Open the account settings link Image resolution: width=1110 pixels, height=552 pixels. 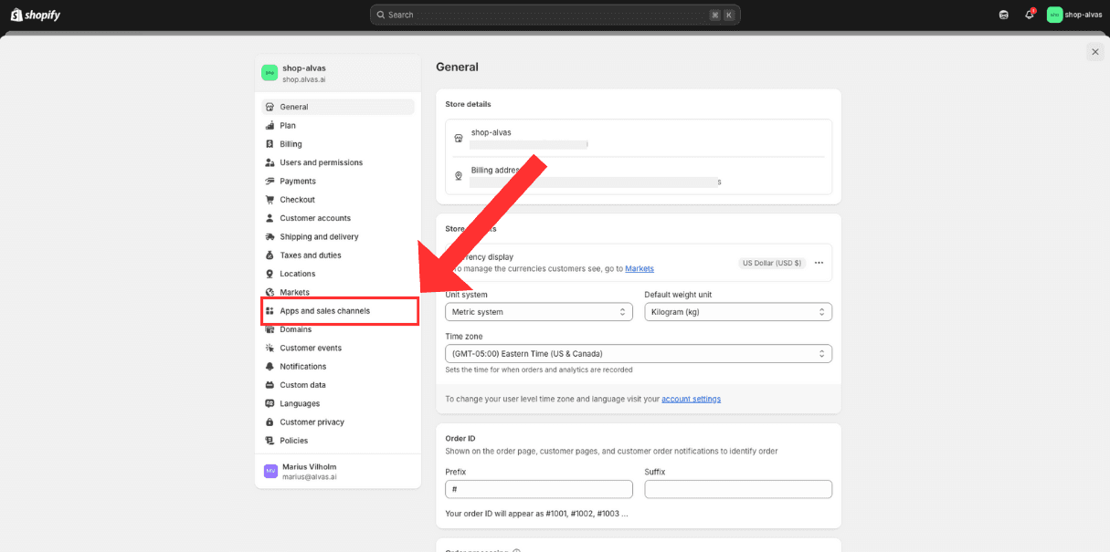click(x=691, y=399)
